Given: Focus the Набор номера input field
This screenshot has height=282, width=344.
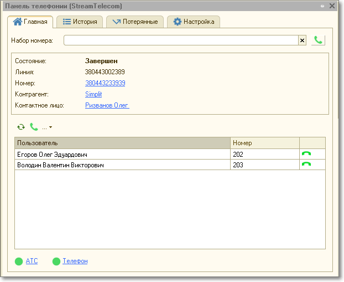Looking at the screenshot, I should tap(180, 40).
